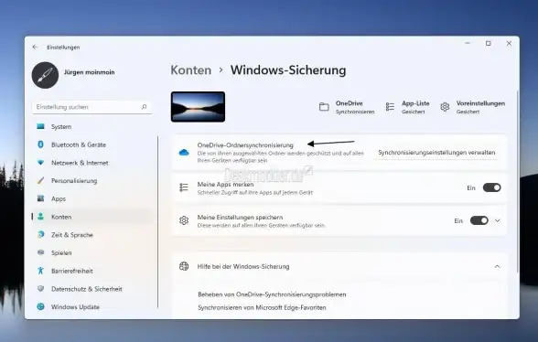Click the Netzwerk wifi icon in sidebar
The height and width of the screenshot is (342, 538).
pyautogui.click(x=40, y=162)
